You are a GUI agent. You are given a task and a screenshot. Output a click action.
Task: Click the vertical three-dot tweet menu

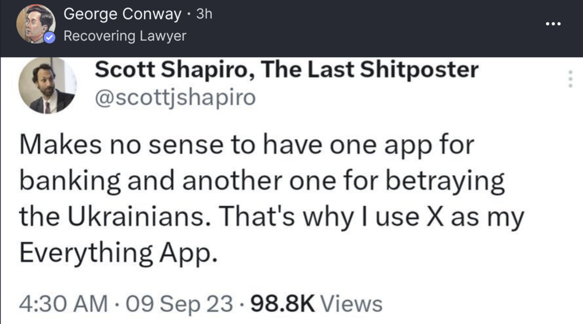click(x=570, y=78)
